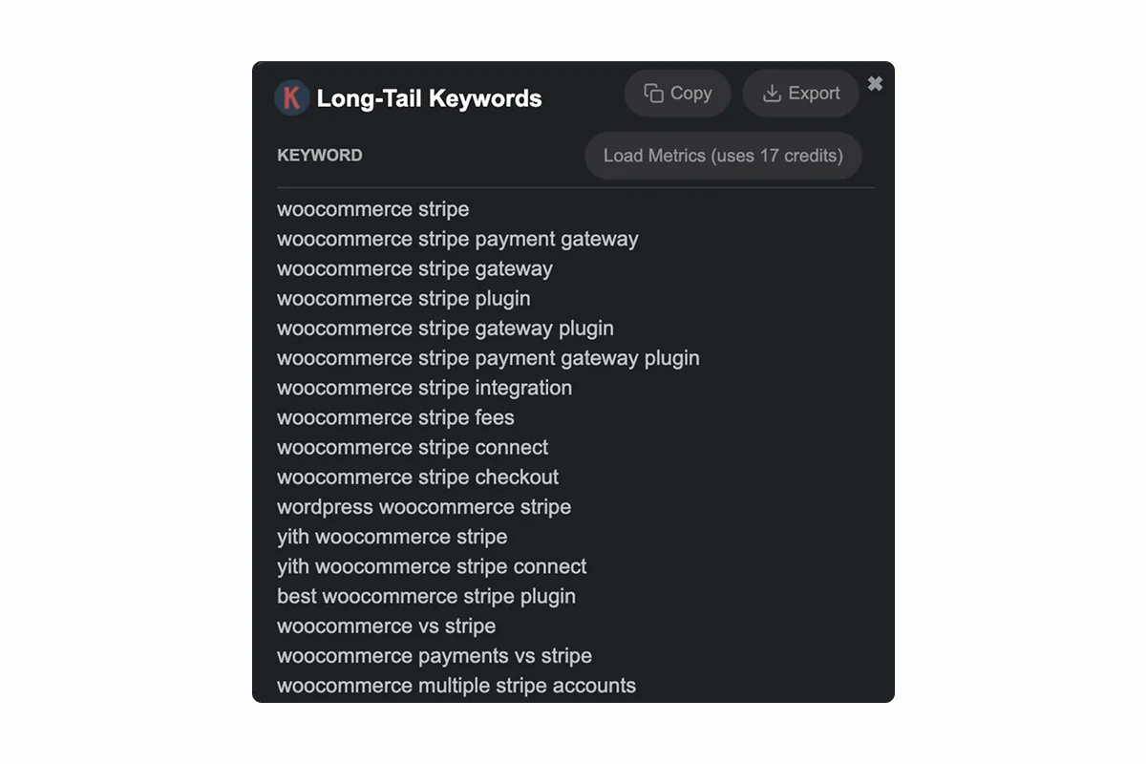Viewport: 1146px width, 764px height.
Task: Select the keyword 'woocommerce stripe'
Action: coord(372,209)
